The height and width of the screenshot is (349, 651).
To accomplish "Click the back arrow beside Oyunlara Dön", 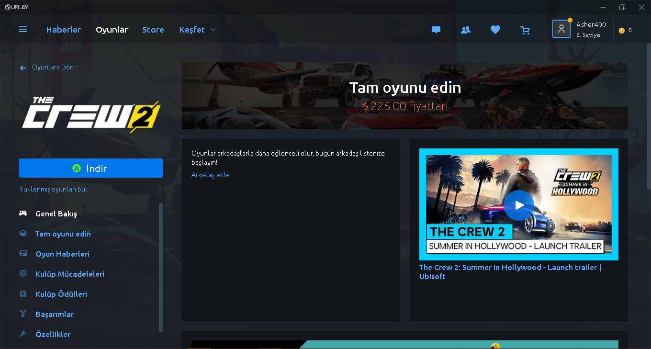I will [x=23, y=68].
